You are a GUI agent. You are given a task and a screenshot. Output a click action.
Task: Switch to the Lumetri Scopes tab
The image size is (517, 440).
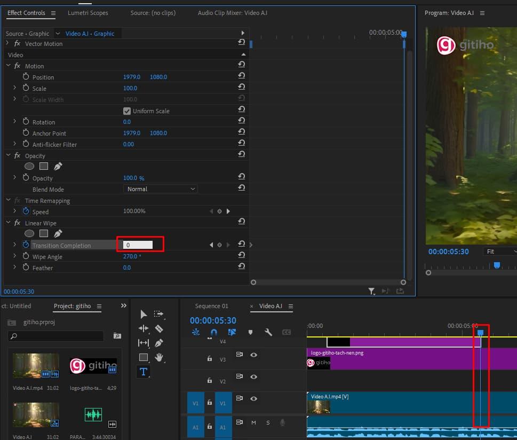point(88,13)
